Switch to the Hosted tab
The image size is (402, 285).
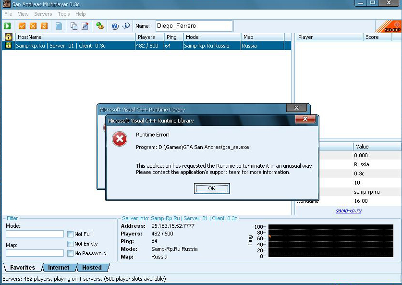click(x=92, y=268)
